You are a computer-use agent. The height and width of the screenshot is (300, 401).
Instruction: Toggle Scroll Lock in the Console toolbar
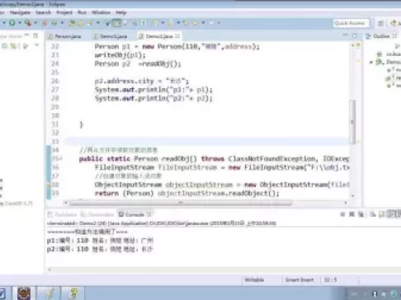[382, 214]
